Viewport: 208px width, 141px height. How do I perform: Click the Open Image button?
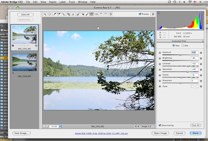click(x=160, y=133)
